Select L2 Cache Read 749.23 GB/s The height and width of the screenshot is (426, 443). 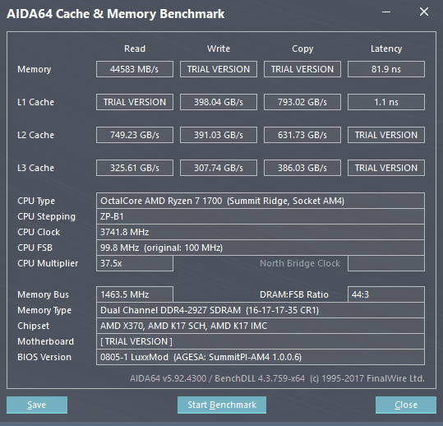pyautogui.click(x=135, y=135)
